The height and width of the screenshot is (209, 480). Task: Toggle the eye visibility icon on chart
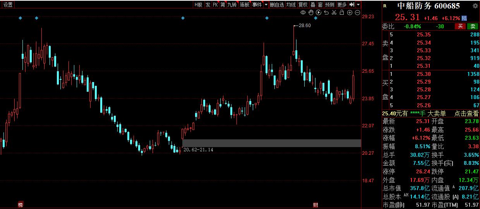[x=303, y=13]
